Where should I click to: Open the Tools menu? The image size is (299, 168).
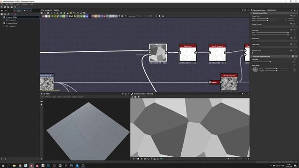[x=12, y=4]
